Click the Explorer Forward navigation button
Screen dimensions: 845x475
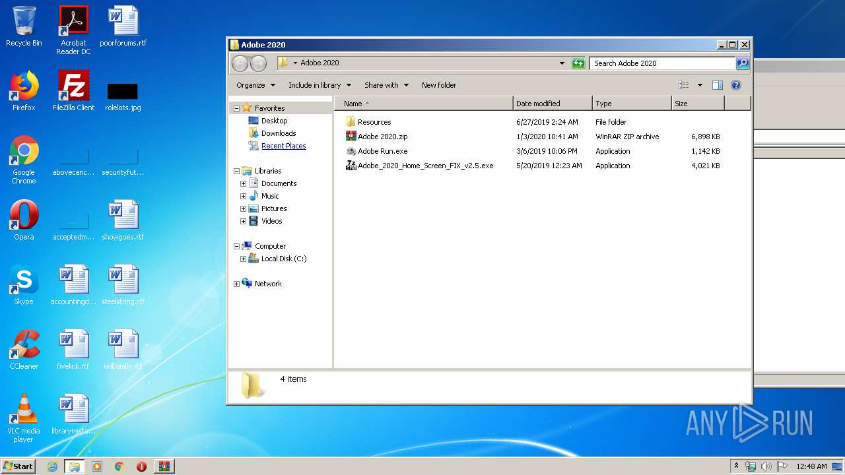click(x=258, y=63)
